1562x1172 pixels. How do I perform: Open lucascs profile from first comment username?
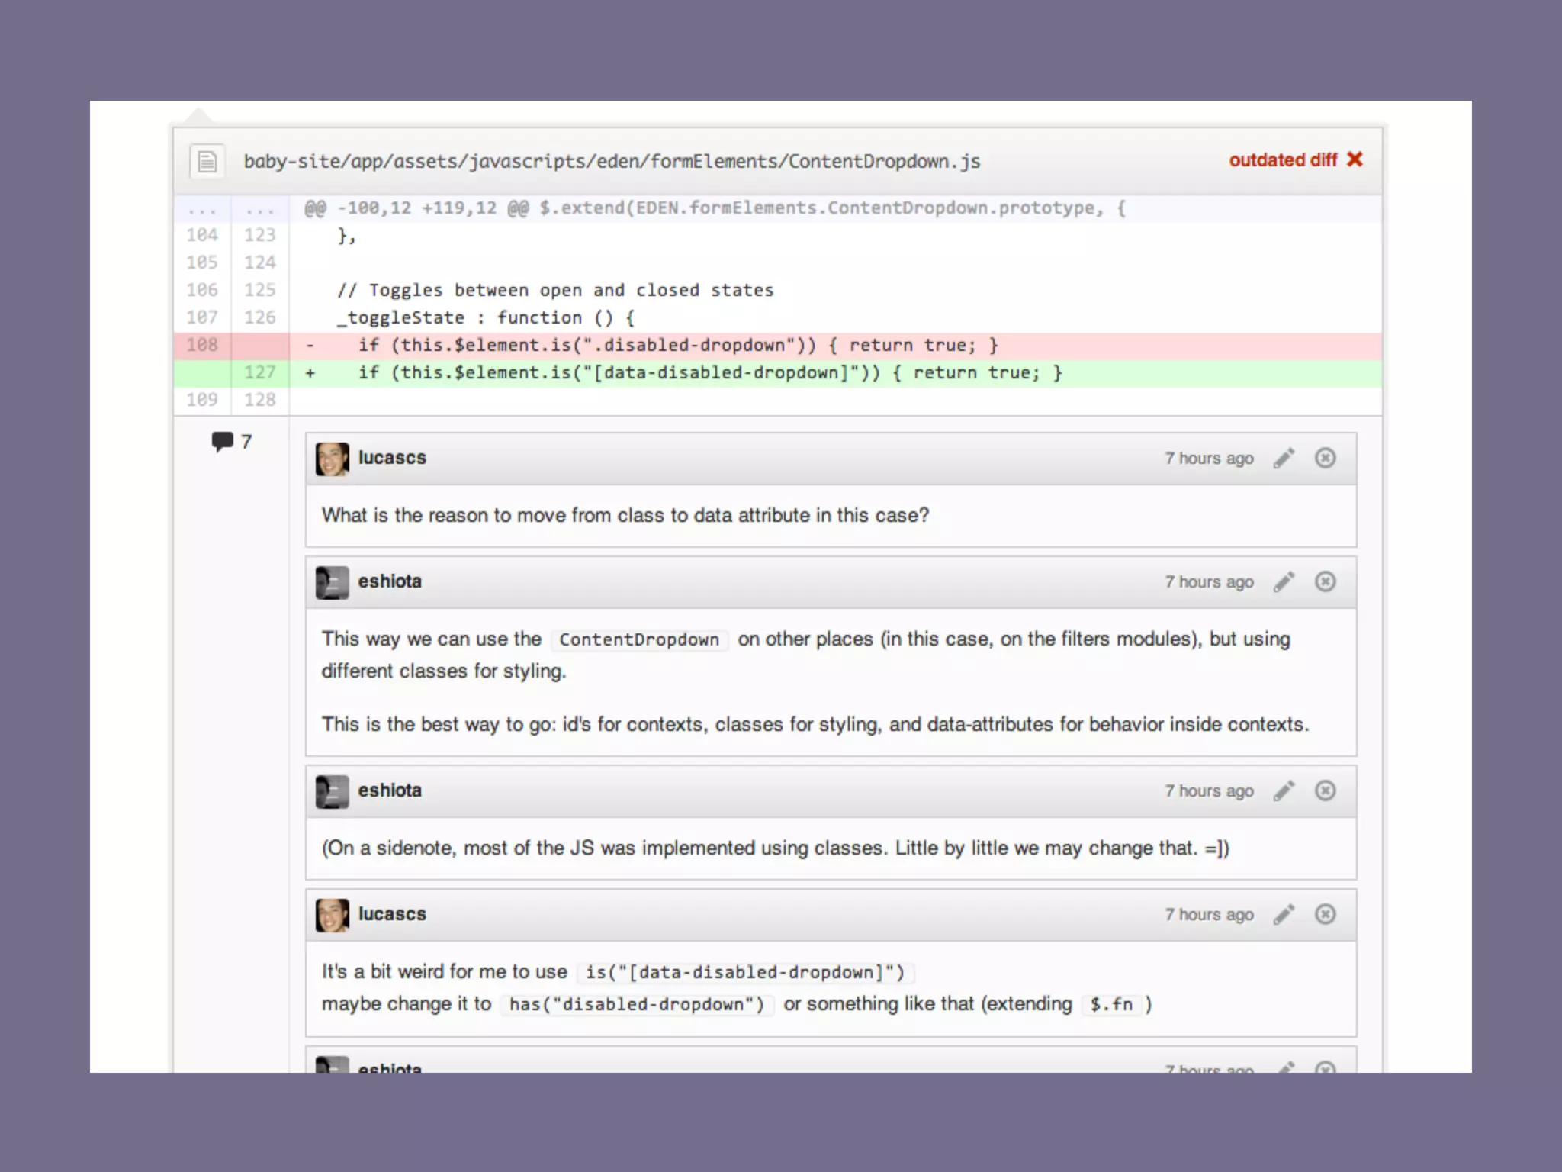coord(392,458)
